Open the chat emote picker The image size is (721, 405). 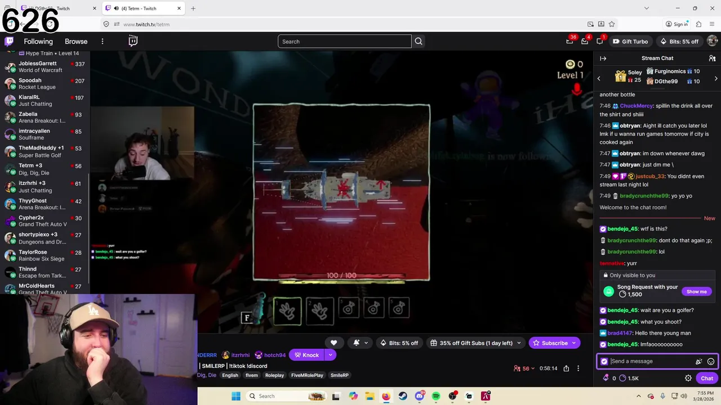coord(711,361)
